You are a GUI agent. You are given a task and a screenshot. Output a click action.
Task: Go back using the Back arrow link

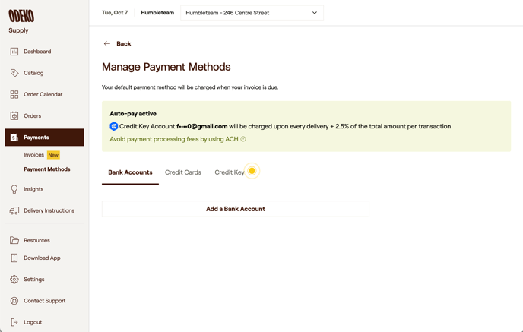point(117,44)
